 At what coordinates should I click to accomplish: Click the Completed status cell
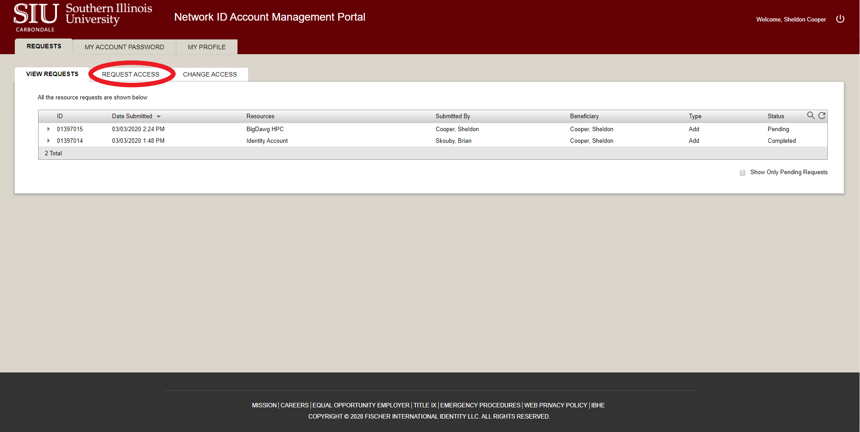tap(782, 141)
